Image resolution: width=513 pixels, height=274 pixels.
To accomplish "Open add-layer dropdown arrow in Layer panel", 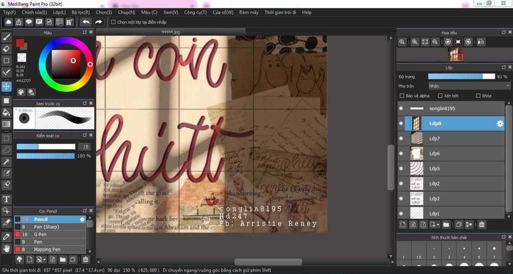I will click(x=438, y=224).
